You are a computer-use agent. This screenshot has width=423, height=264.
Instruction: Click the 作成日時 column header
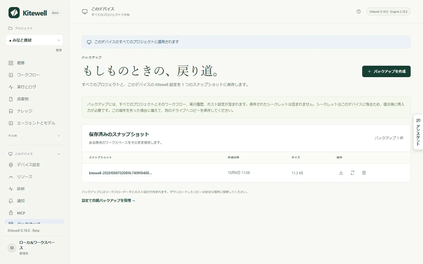(234, 158)
